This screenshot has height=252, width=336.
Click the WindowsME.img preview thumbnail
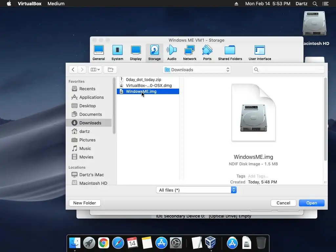254,113
